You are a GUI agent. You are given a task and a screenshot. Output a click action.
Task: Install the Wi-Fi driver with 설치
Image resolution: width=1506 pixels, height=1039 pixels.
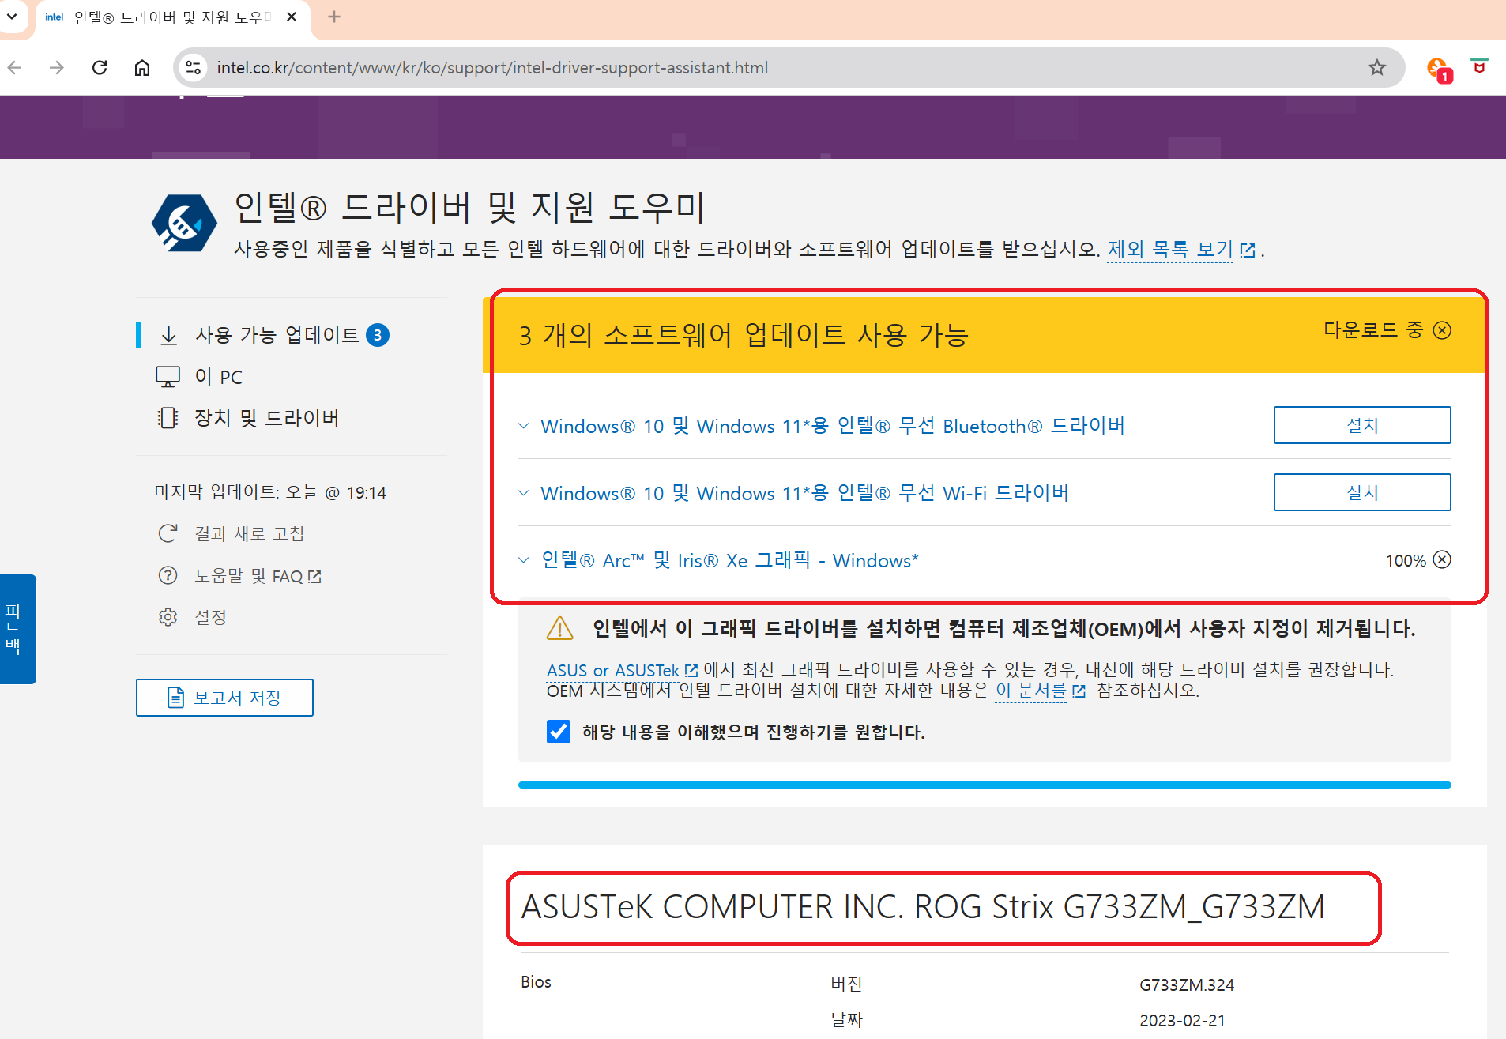tap(1362, 492)
